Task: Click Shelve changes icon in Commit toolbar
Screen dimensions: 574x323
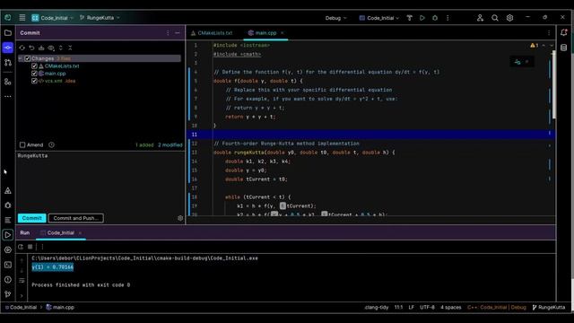Action: (x=41, y=48)
